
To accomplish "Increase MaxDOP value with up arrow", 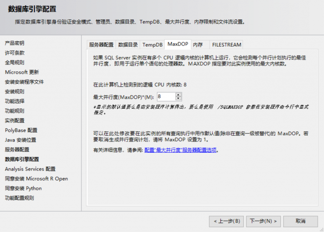I will click(x=178, y=95).
